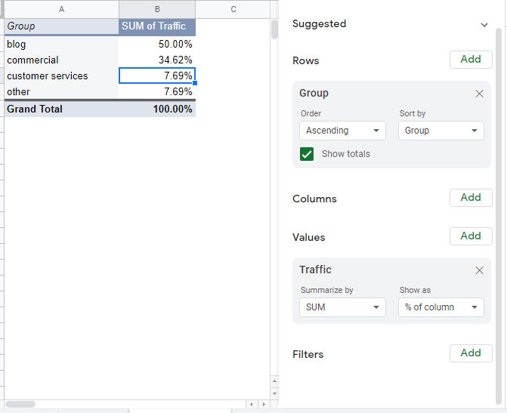Collapse the Suggested section chevron
The image size is (507, 413).
[x=484, y=25]
